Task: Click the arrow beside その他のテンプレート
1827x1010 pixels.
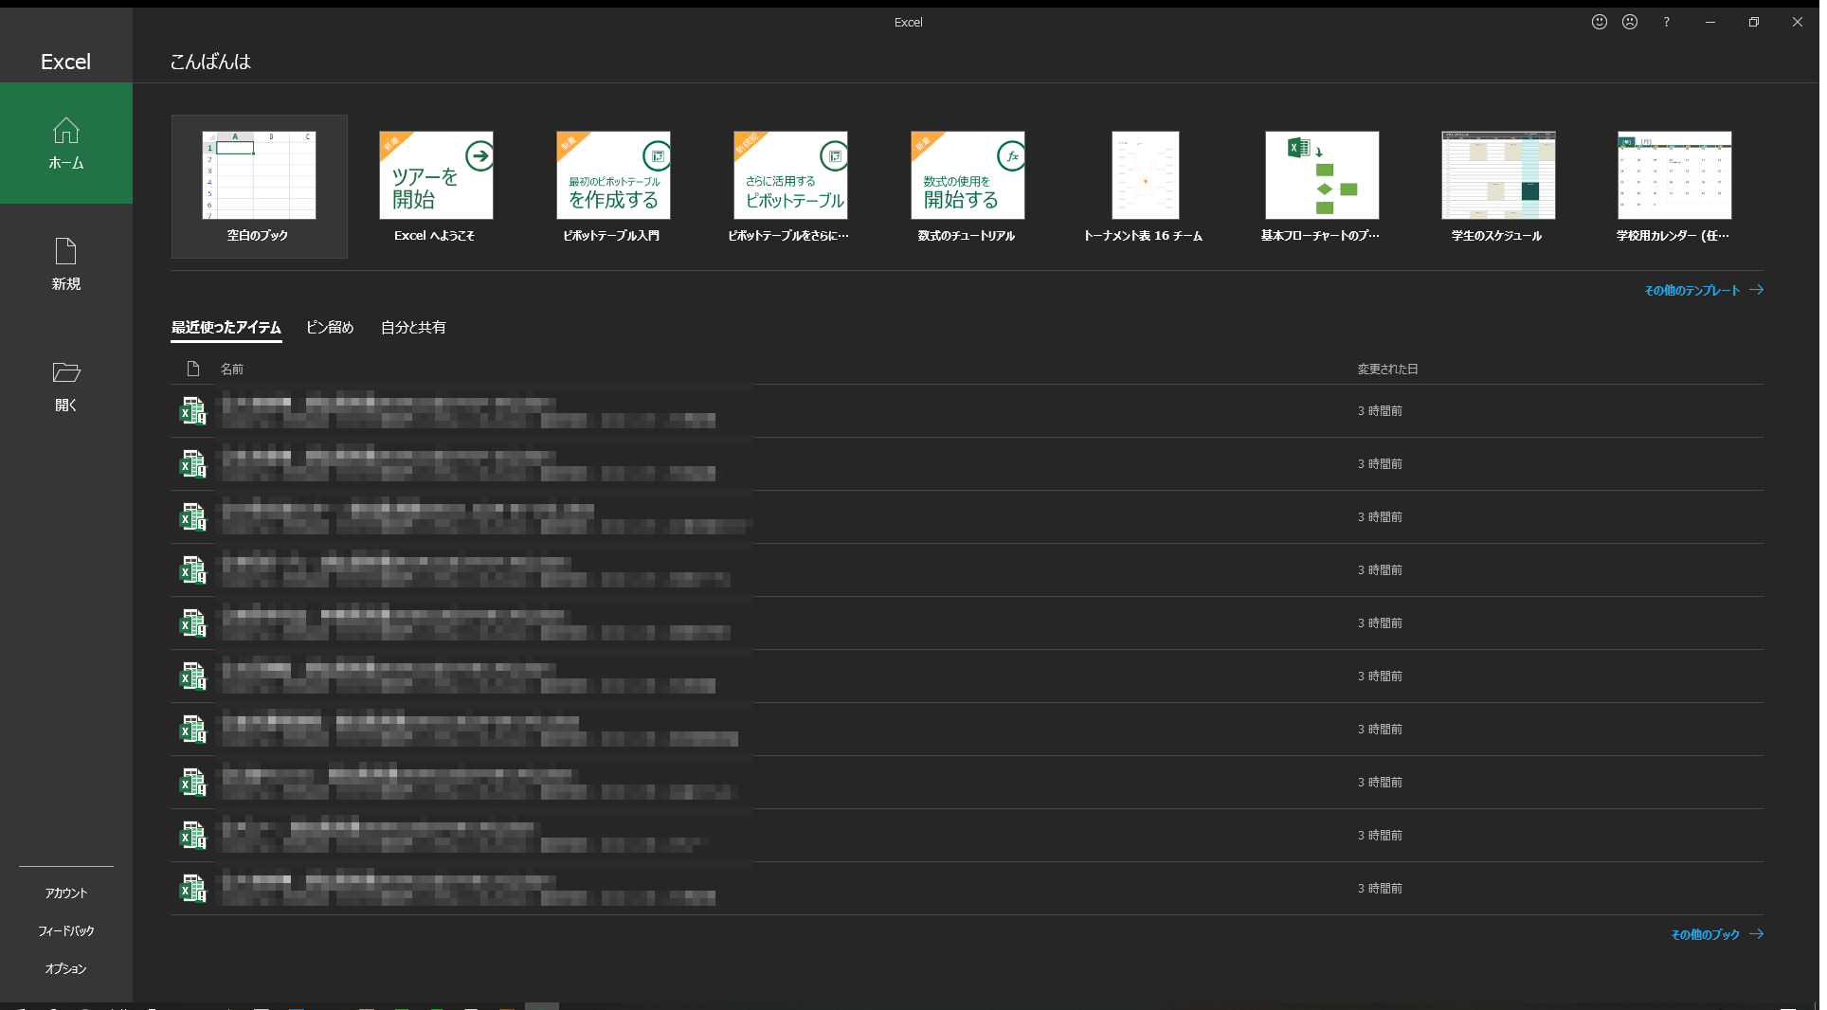Action: pyautogui.click(x=1757, y=290)
